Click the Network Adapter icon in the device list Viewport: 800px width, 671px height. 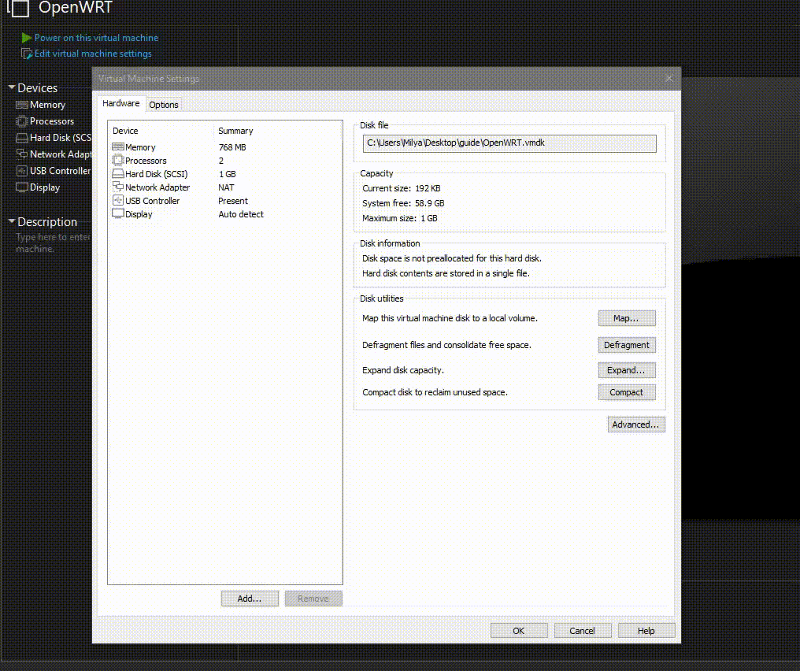pos(118,187)
